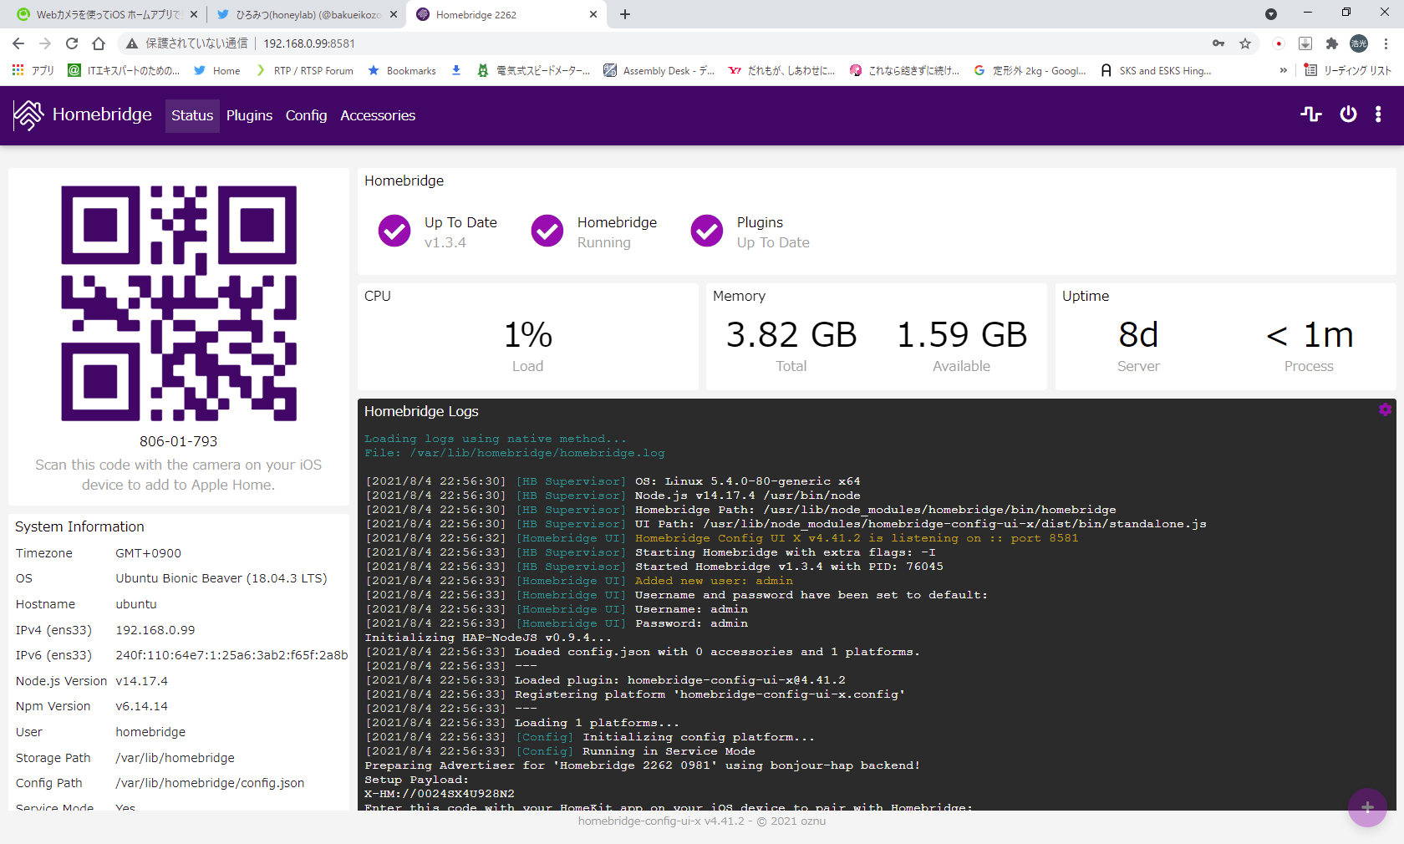Click the Plugins Up To Date check icon
This screenshot has width=1404, height=844.
coord(707,231)
